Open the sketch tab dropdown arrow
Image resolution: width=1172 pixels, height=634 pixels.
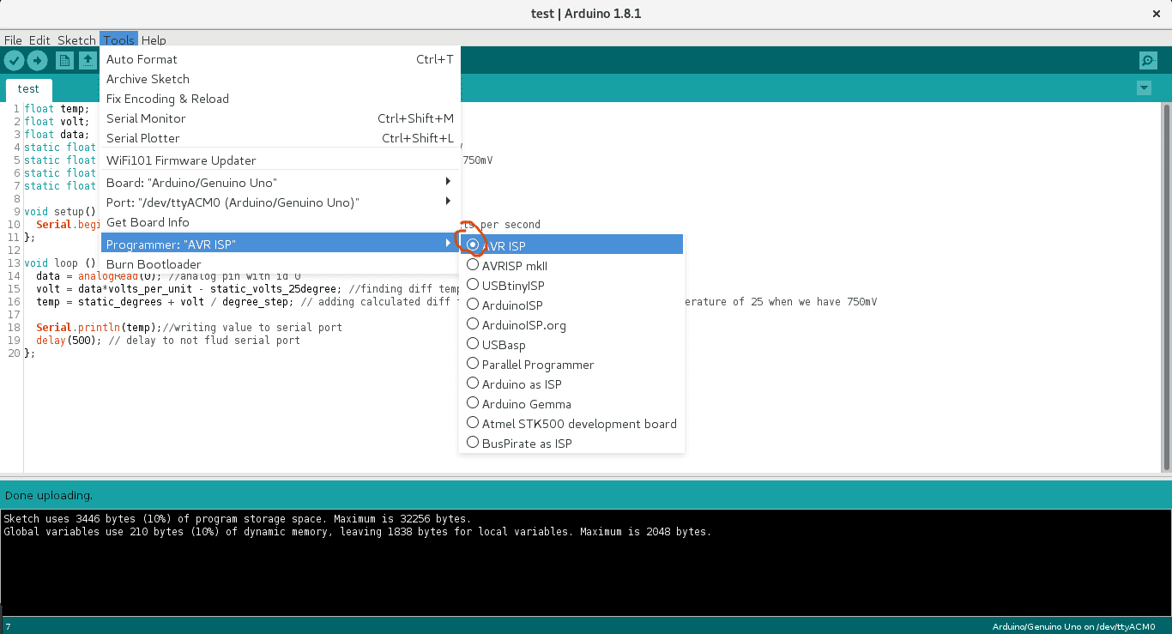[1144, 88]
